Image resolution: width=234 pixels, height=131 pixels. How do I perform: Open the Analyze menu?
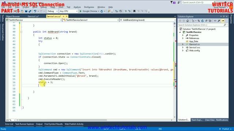click(77, 7)
